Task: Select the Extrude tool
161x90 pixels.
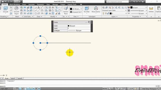Action: (x=6, y=10)
